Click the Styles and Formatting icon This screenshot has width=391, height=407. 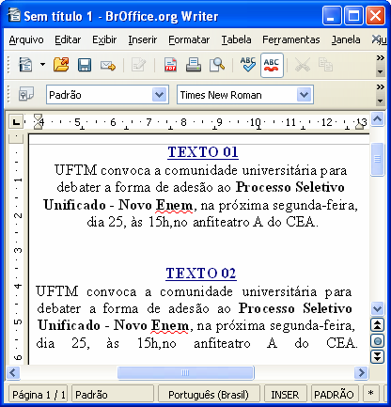coord(25,94)
